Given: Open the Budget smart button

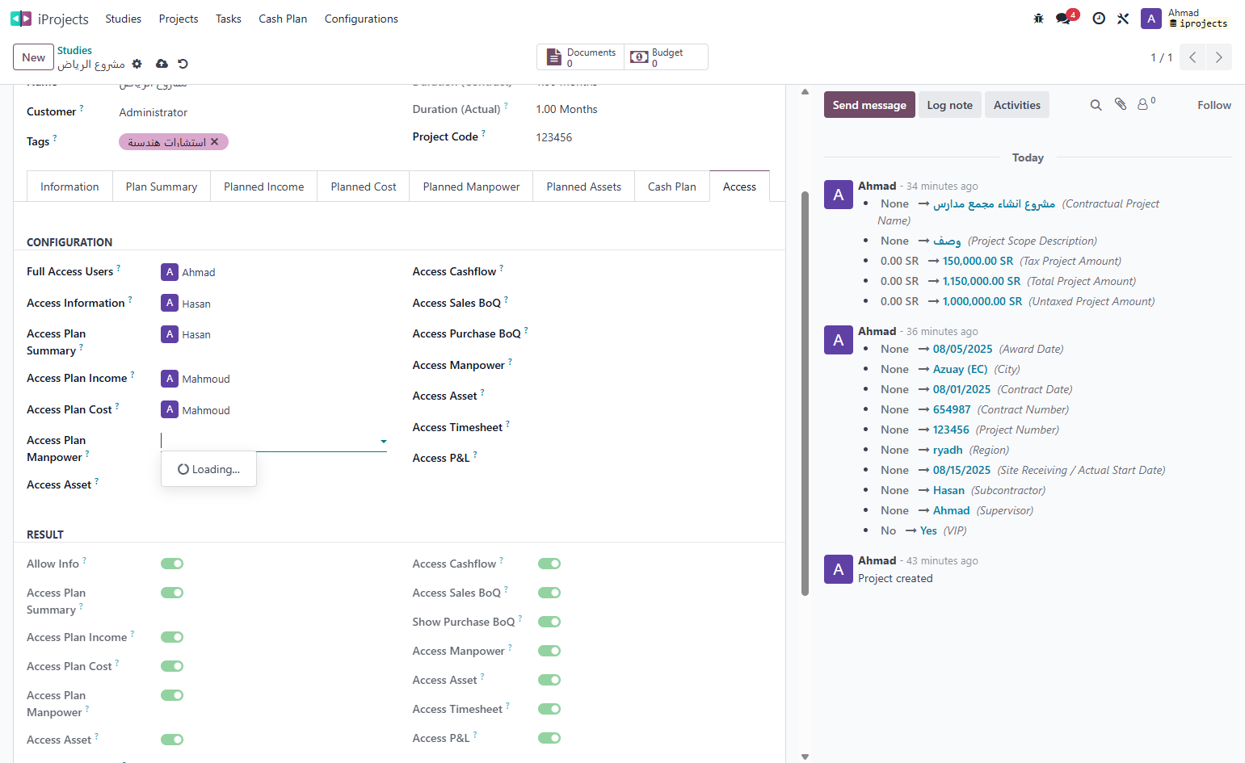Looking at the screenshot, I should 666,57.
